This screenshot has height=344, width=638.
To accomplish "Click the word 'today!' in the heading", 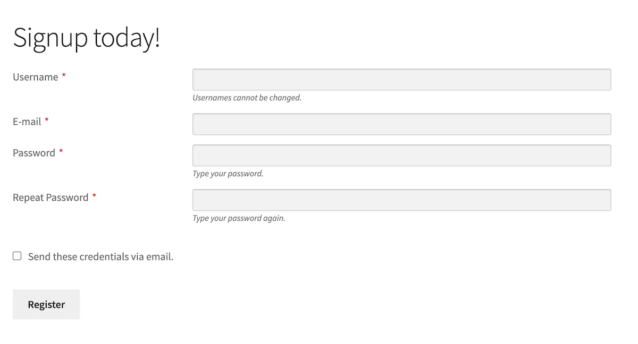I will pyautogui.click(x=127, y=38).
